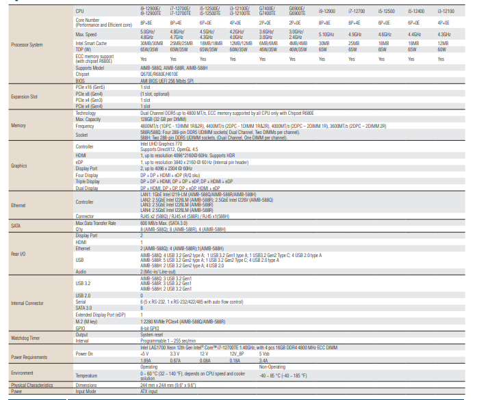Click the '3.4A' current value

coord(263,360)
